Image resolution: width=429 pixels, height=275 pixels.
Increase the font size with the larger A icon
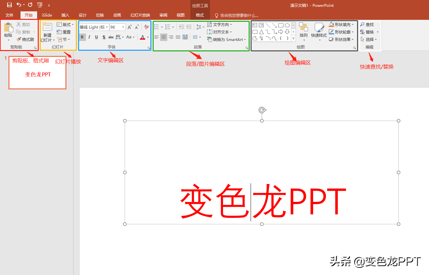click(130, 27)
